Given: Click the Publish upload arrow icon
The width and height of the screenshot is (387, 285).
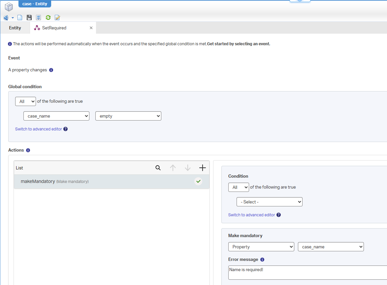Looking at the screenshot, I should pyautogui.click(x=39, y=18).
